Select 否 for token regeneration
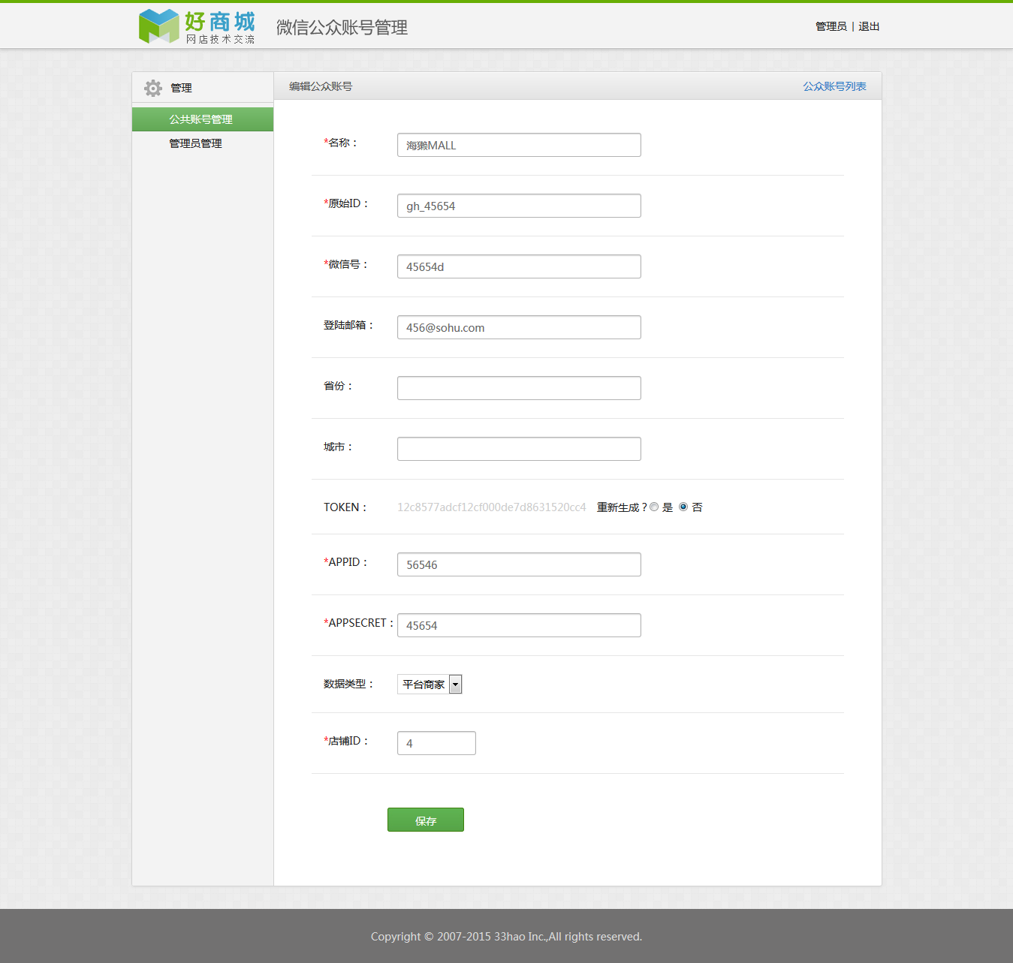 (683, 507)
